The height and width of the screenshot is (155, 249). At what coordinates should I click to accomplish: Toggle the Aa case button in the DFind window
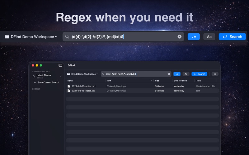[186, 74]
